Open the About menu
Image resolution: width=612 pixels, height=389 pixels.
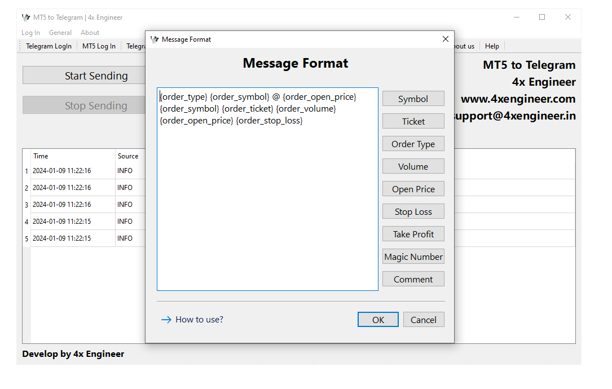90,33
